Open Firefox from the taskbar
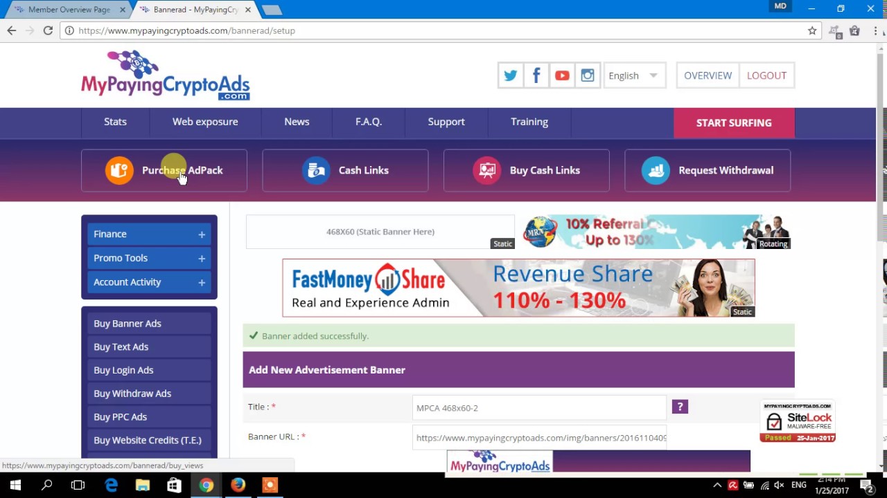 pyautogui.click(x=238, y=486)
